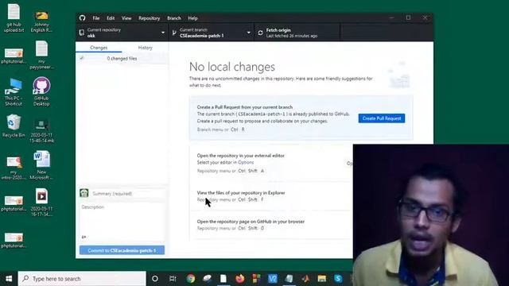Open New Microsoft Word document icon
The image size is (509, 286).
tap(41, 165)
